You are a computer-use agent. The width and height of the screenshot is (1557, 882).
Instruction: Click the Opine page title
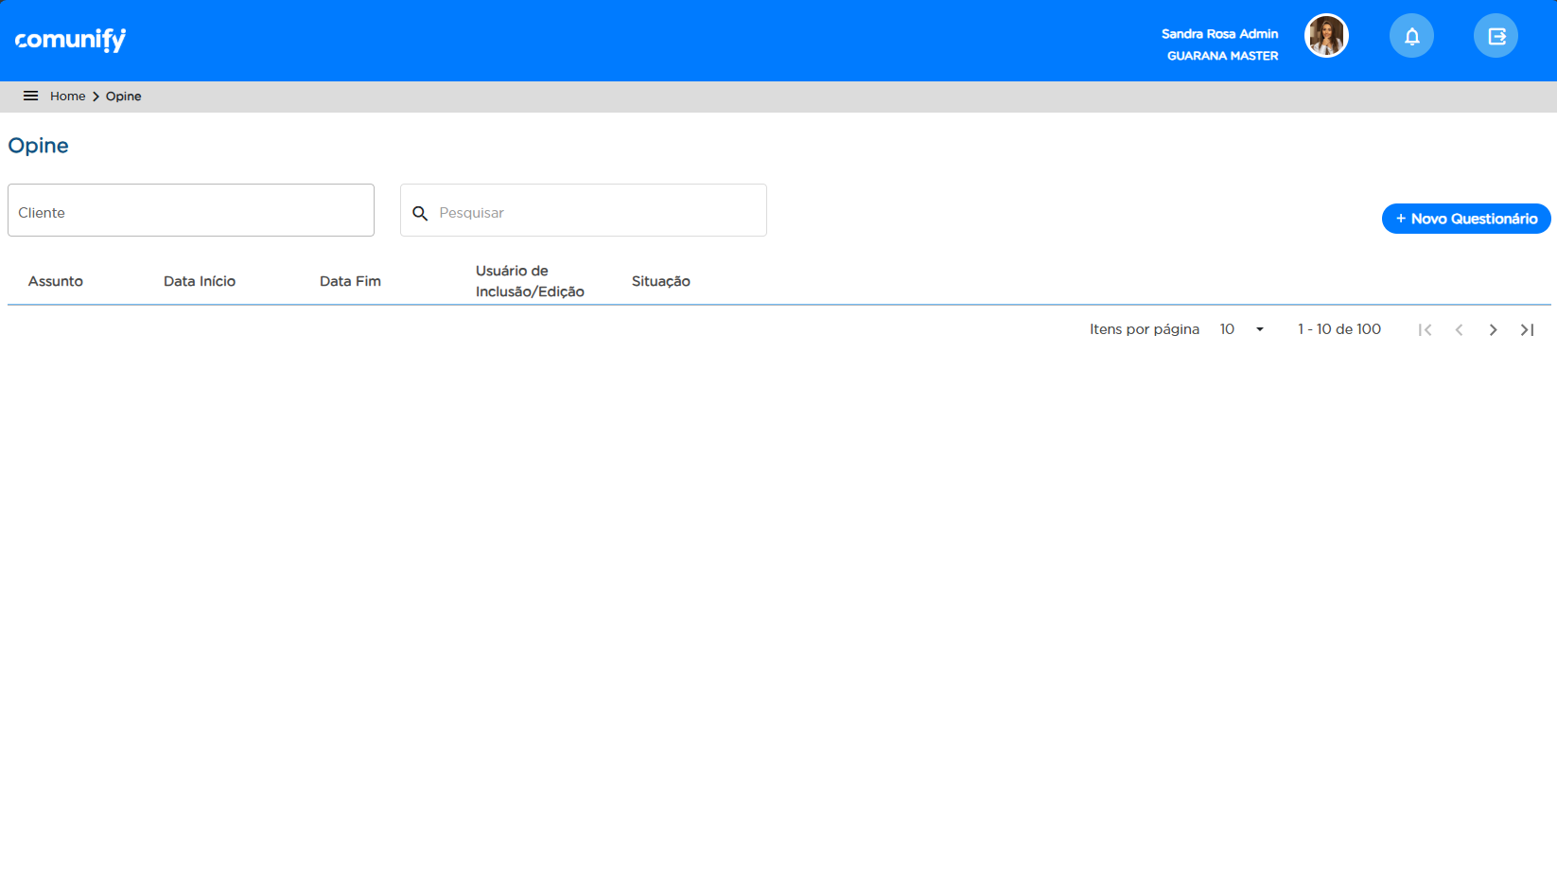point(38,146)
